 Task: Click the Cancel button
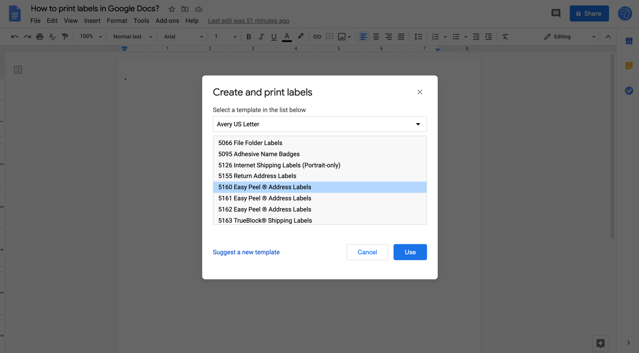point(367,252)
